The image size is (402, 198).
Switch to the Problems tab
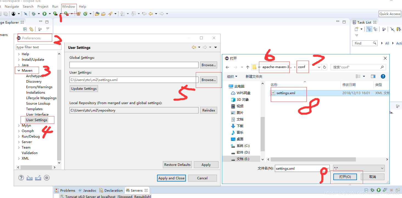pos(65,190)
